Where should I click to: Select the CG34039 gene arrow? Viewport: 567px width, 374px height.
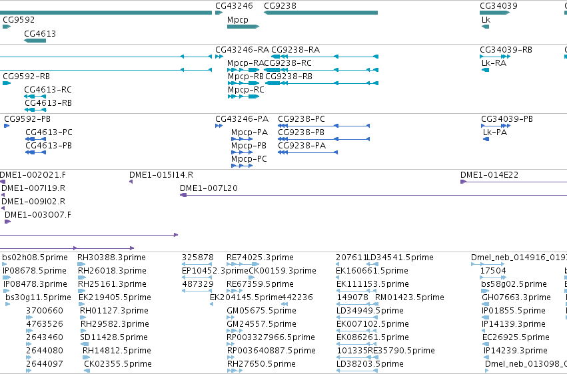click(x=494, y=13)
